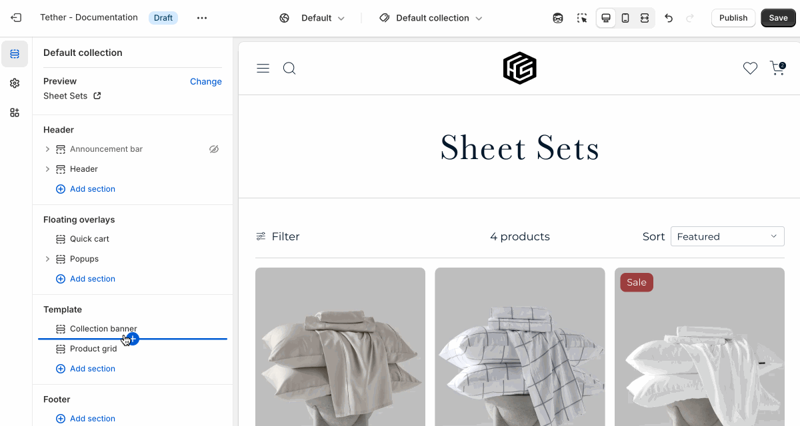This screenshot has height=426, width=800.
Task: Exit the theme editor via back icon
Action: pyautogui.click(x=16, y=18)
